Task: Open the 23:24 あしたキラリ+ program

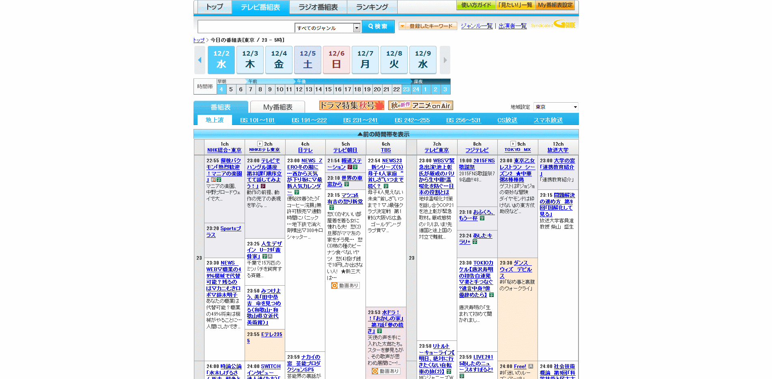Action: click(476, 239)
